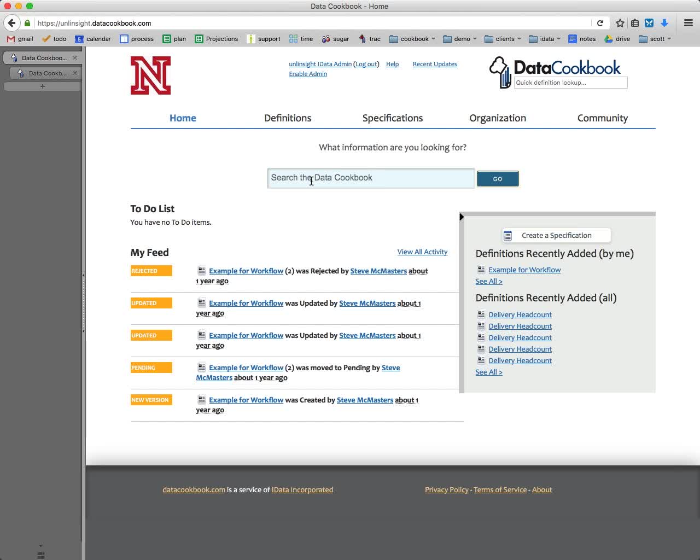Bookmark this page with the star icon
Viewport: 700px width, 560px height.
pyautogui.click(x=620, y=23)
